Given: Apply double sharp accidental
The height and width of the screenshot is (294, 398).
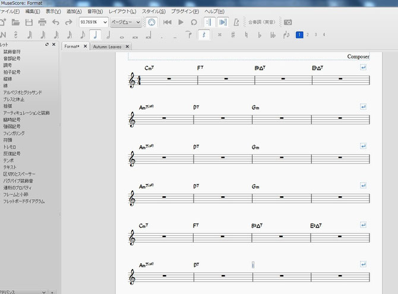Looking at the screenshot, I should pos(220,35).
